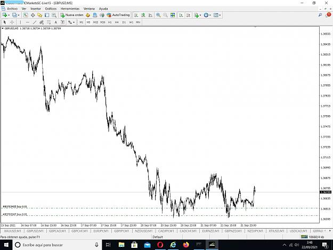Switch to H1 timeframe
Image resolution: width=333 pixels, height=250 pixels.
(110, 22)
